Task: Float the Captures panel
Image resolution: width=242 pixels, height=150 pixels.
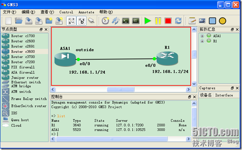Action: (x=232, y=88)
